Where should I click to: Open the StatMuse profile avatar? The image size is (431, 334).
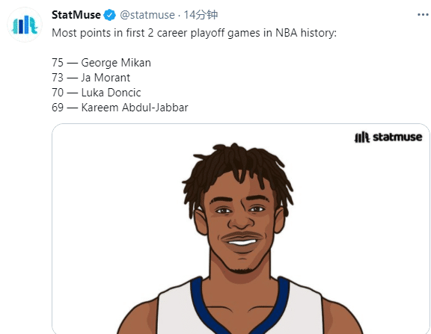[x=25, y=25]
